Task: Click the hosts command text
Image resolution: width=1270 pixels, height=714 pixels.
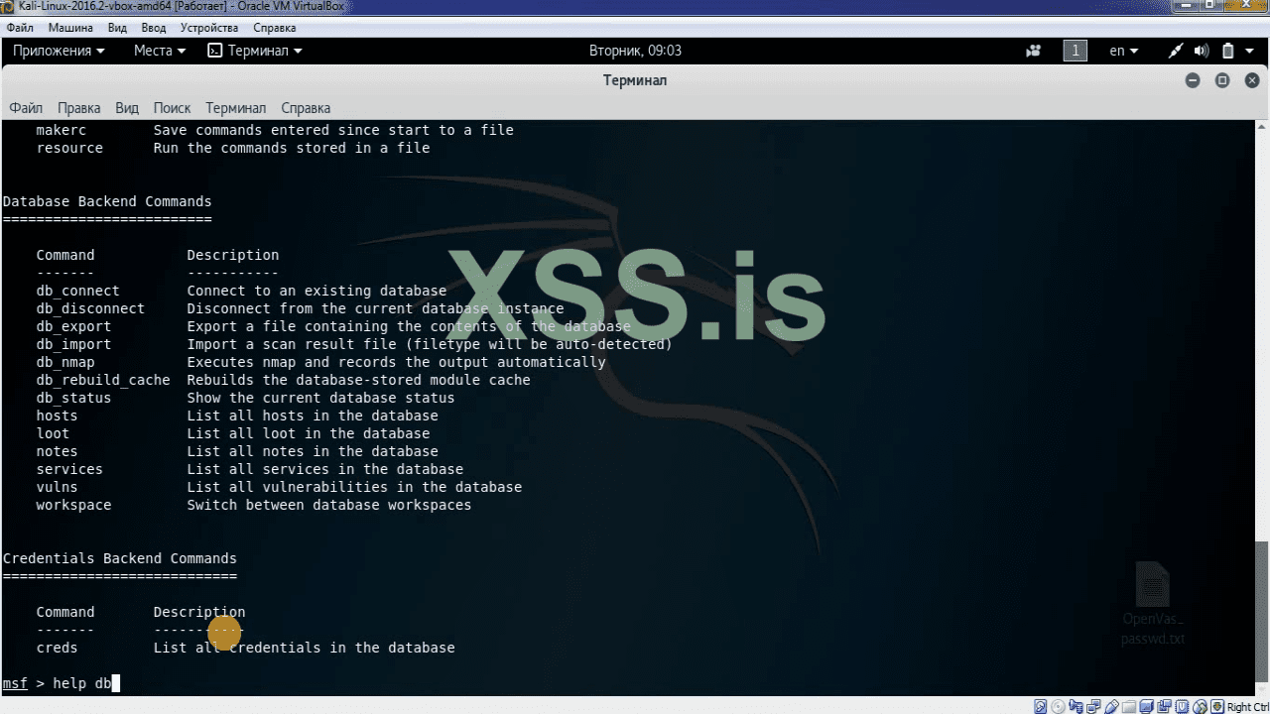Action: pos(57,416)
